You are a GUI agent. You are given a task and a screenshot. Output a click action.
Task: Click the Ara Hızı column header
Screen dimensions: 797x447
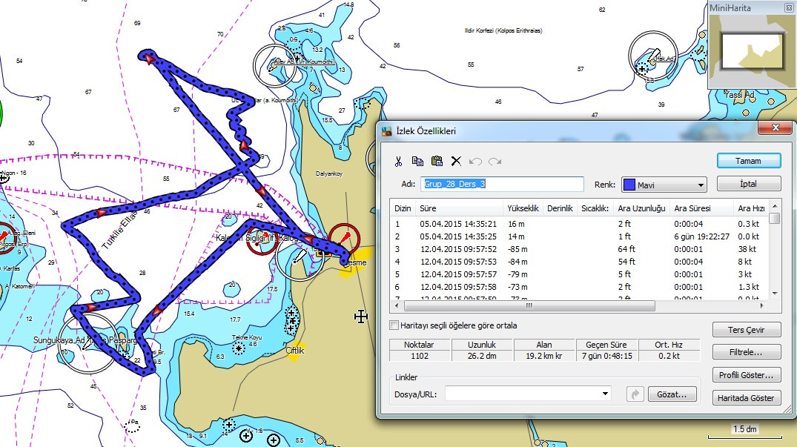(751, 208)
